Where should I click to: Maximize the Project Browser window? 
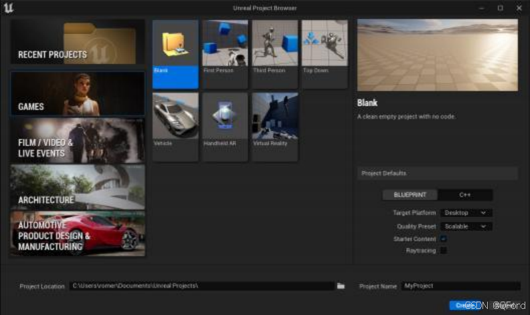pyautogui.click(x=501, y=8)
